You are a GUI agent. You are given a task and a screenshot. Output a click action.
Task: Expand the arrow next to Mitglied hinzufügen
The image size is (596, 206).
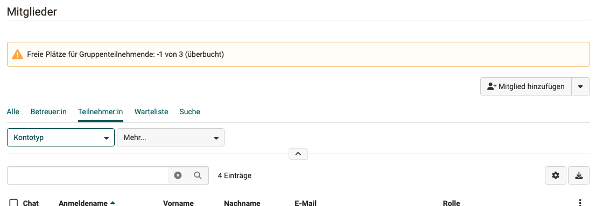580,86
